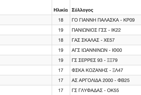Click the empty left cell of ΠΑΝΙΩΝΙΟΣ row
The width and height of the screenshot is (141, 95).
(26, 30)
